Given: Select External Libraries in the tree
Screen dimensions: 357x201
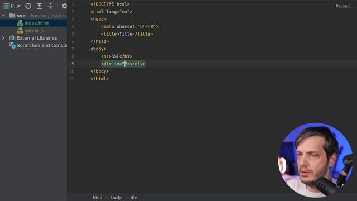Looking at the screenshot, I should pos(37,38).
